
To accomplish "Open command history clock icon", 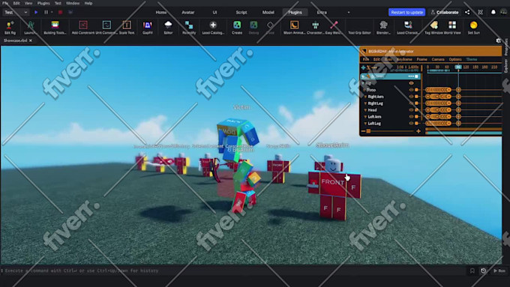I will coord(483,271).
